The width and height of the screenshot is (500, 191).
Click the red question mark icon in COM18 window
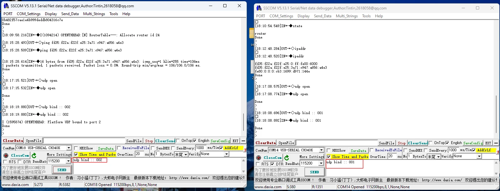tap(245, 150)
